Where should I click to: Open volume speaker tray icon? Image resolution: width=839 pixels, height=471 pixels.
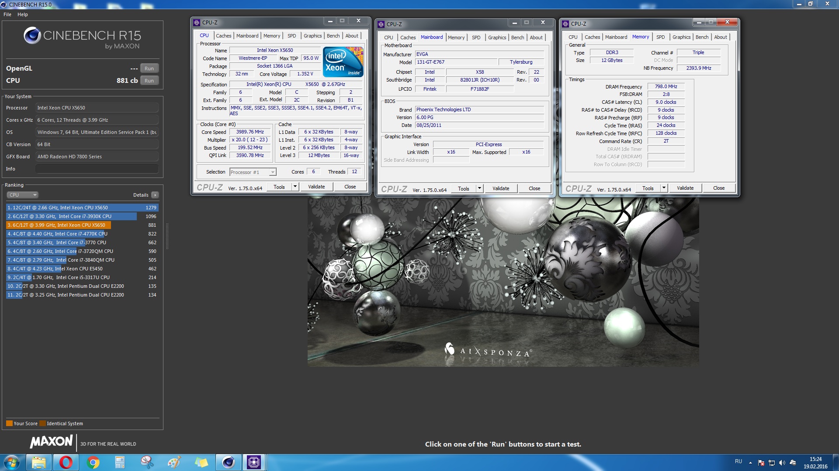[782, 463]
